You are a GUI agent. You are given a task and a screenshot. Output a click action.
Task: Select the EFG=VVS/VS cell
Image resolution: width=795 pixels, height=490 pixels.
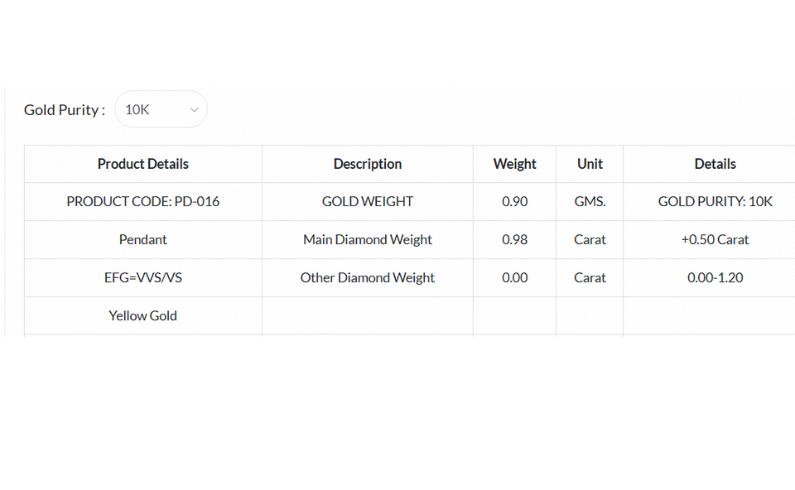point(143,277)
